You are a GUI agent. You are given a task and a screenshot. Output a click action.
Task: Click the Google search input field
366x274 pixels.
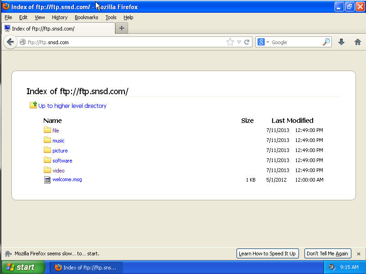(x=296, y=42)
